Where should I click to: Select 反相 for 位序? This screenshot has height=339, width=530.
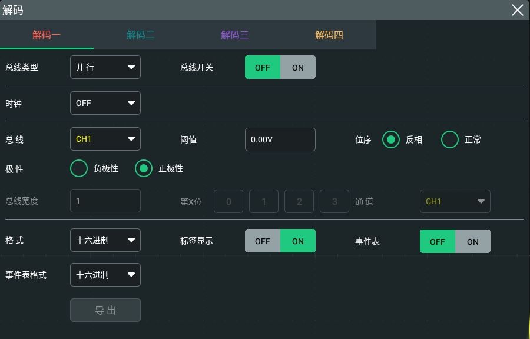pyautogui.click(x=391, y=139)
